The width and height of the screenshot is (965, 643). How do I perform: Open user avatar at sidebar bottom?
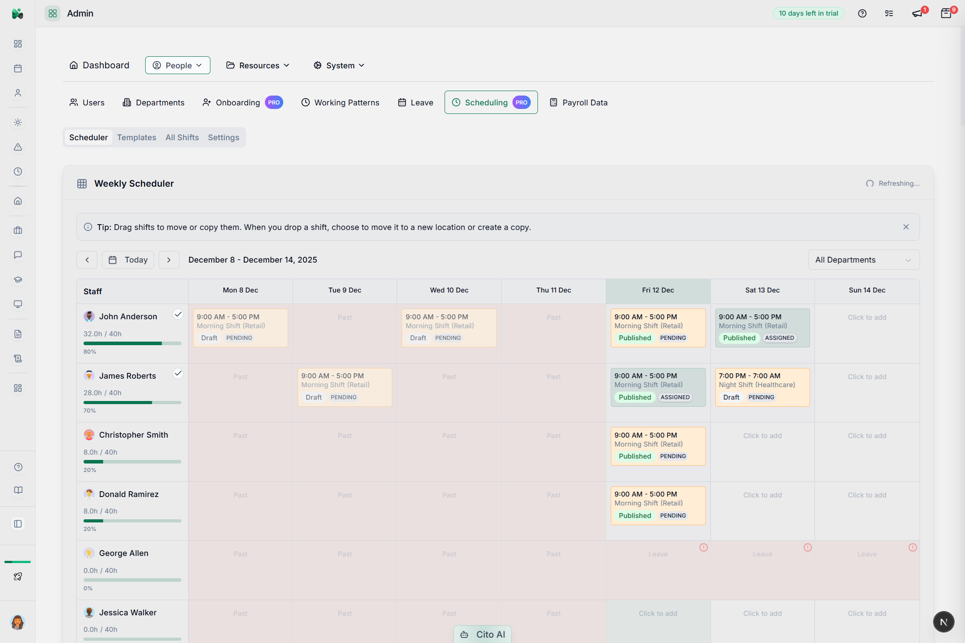click(x=17, y=622)
